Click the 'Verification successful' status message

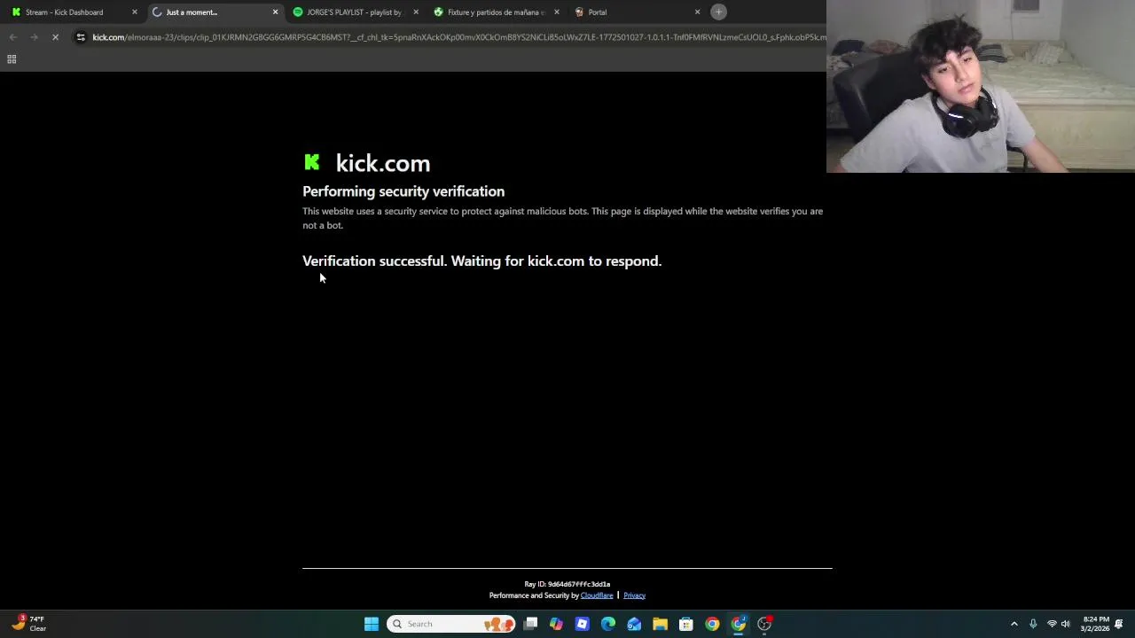pyautogui.click(x=481, y=261)
